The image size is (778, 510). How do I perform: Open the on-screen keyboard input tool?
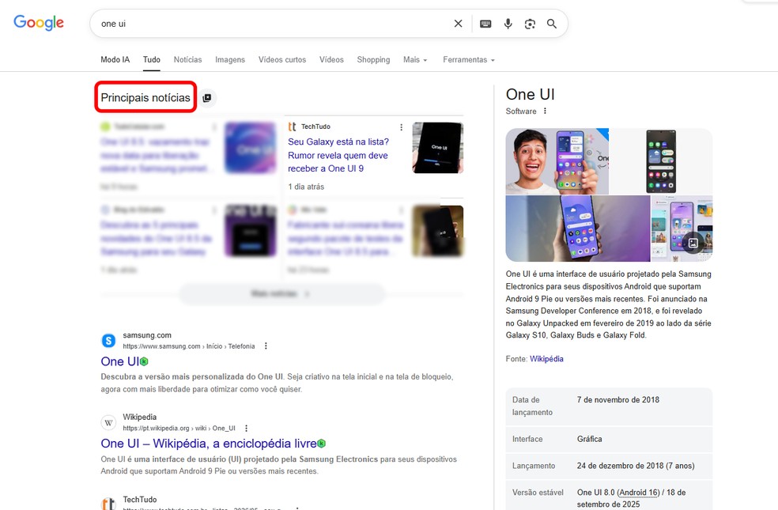pos(485,24)
